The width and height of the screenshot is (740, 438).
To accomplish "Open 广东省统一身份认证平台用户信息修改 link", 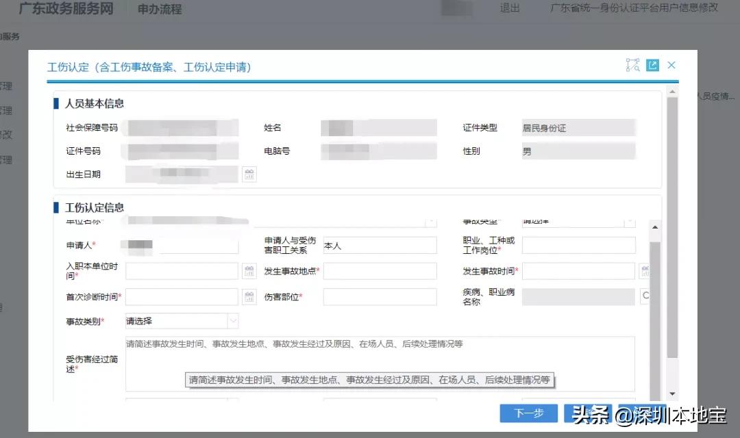I will click(x=632, y=9).
